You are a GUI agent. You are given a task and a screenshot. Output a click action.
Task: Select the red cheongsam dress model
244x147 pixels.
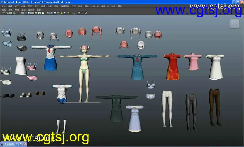[x=172, y=66]
